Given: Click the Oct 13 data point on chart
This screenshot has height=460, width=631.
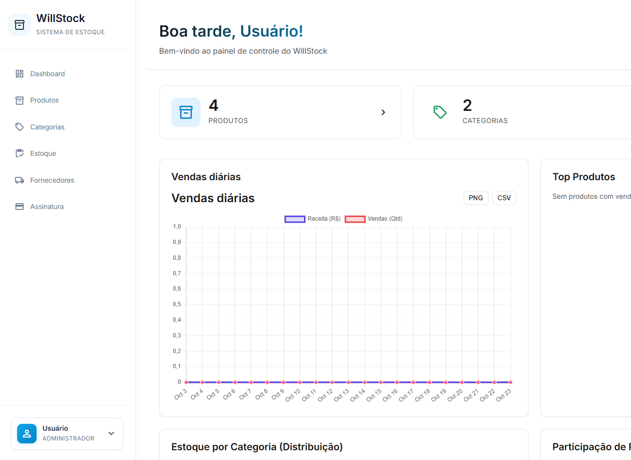Looking at the screenshot, I should coord(348,382).
